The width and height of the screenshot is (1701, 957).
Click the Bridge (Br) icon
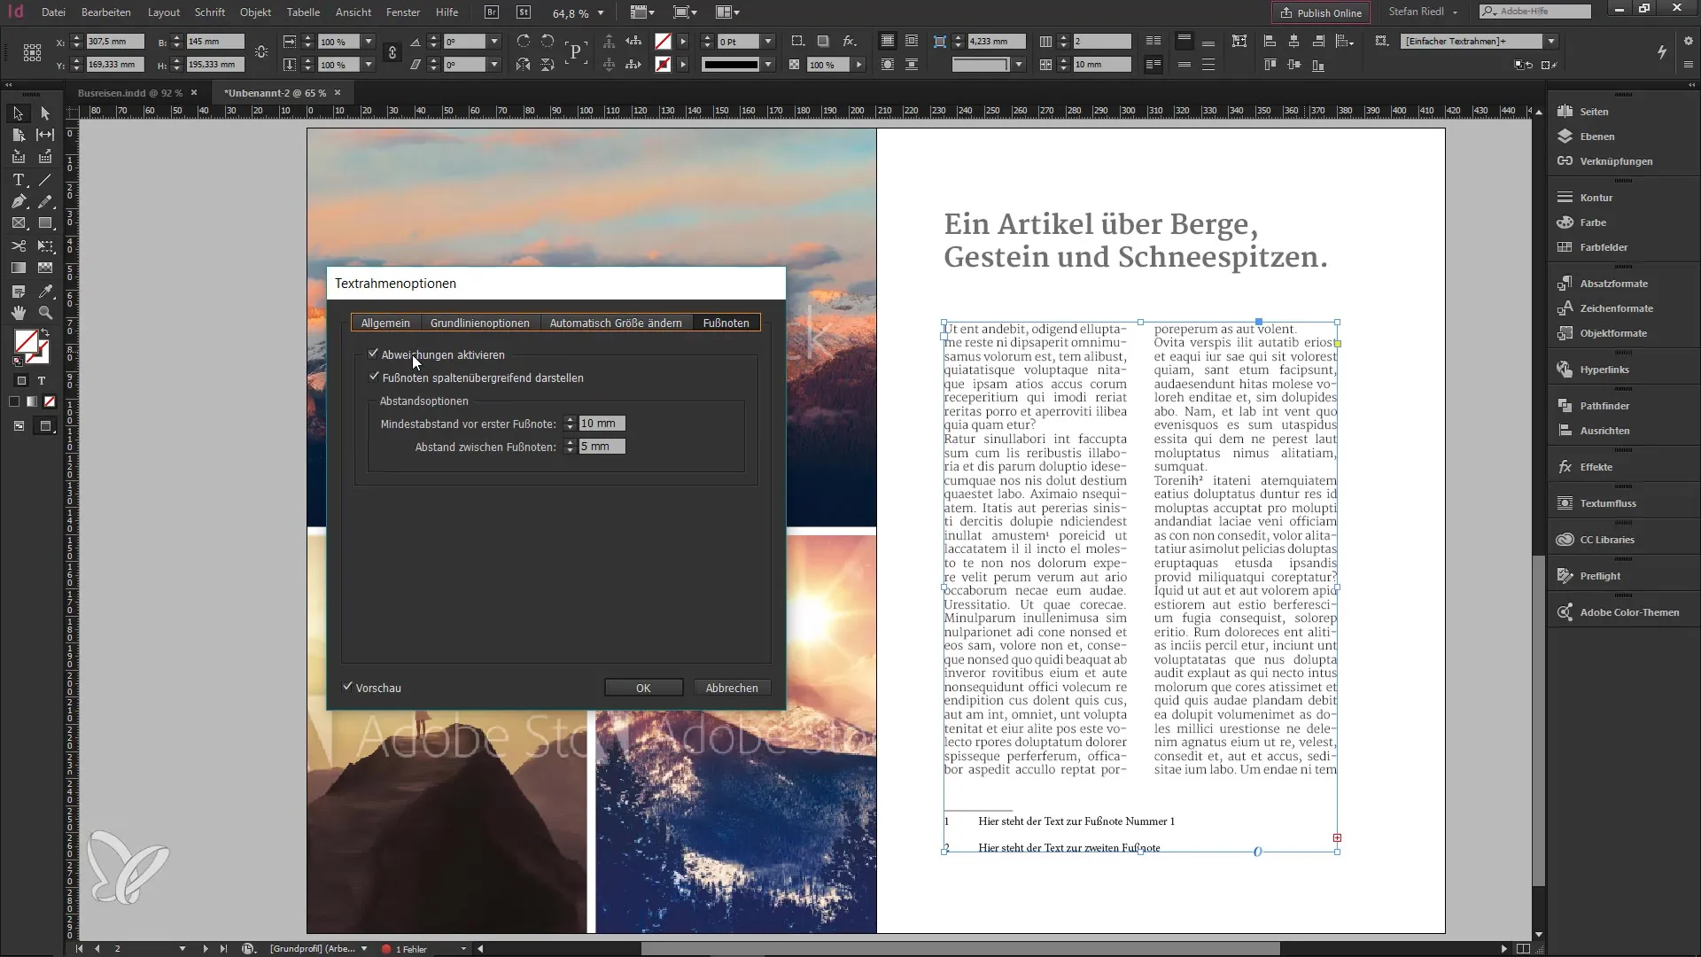[492, 12]
